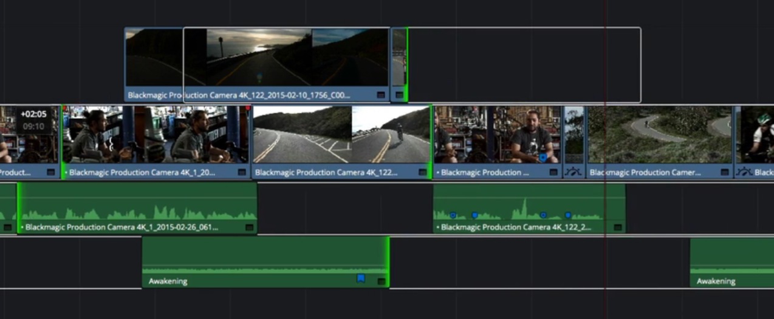
Task: Select the winding hillside road clip thumbnail
Action: 659,135
